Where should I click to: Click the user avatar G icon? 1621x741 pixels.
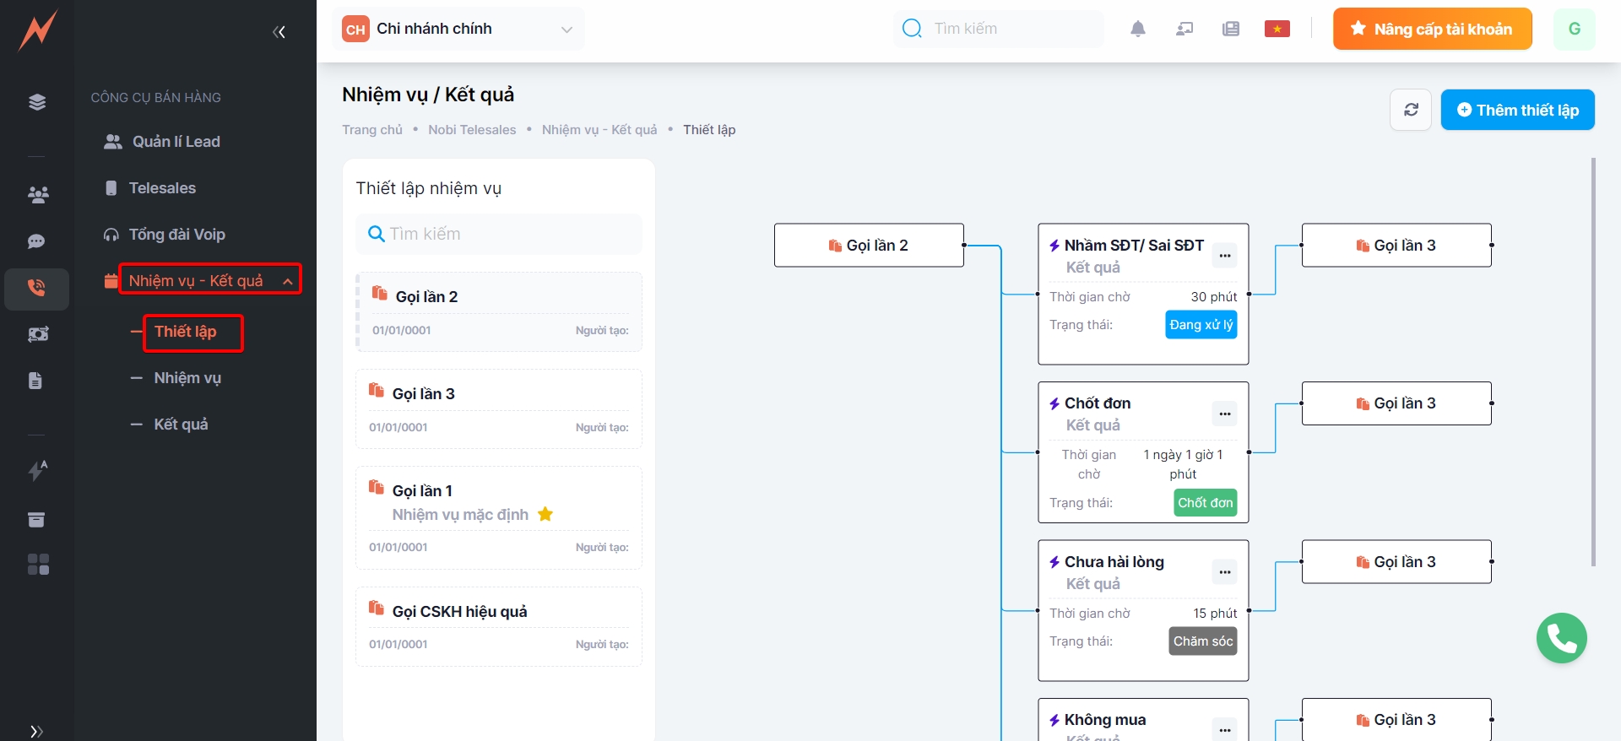pos(1574,29)
